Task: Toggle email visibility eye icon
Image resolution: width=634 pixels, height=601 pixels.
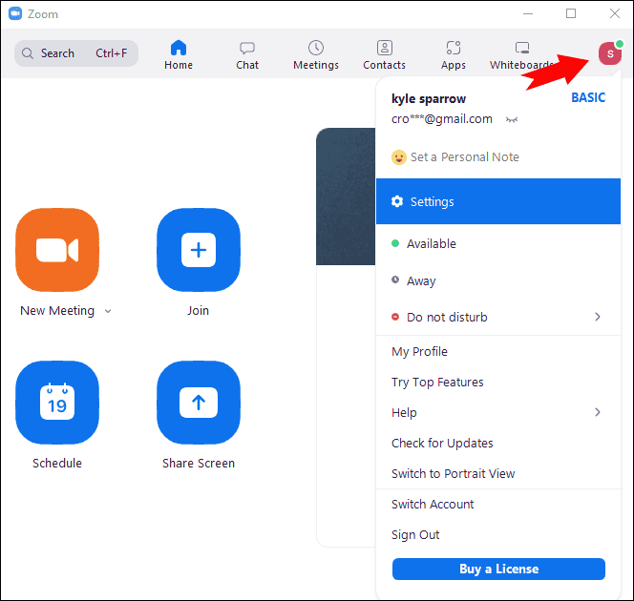Action: (512, 120)
